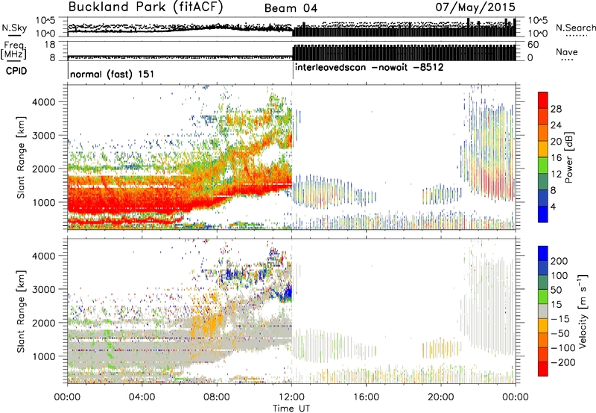Click the 'Nave' legend label
Viewport: 596px width, 413px height.
point(567,51)
